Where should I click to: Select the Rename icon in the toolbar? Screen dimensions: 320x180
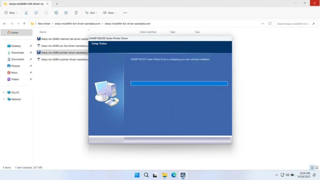coord(56,12)
